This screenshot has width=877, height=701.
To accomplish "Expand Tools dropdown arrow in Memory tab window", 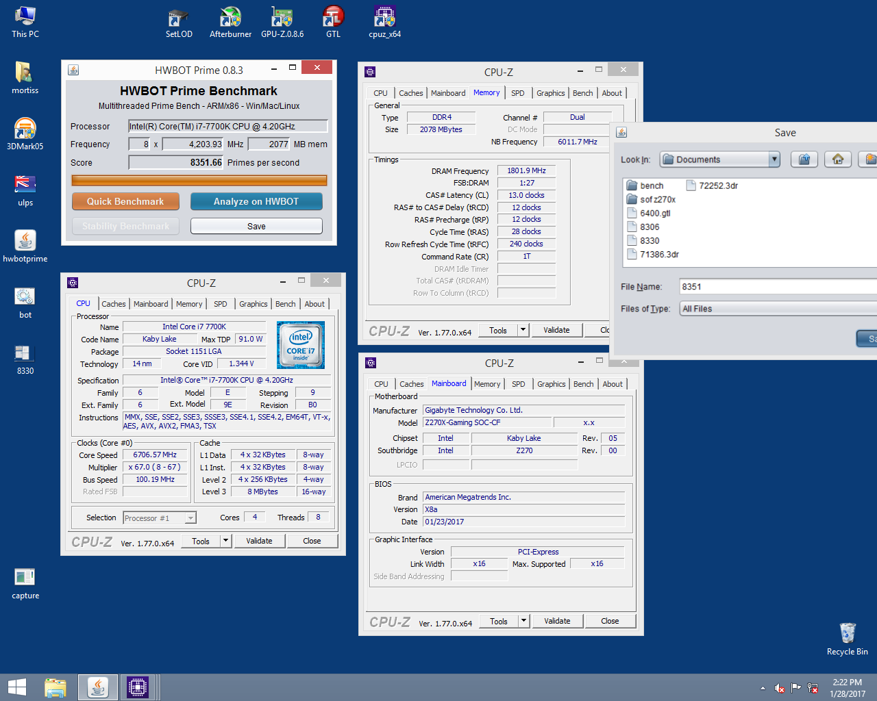I will [x=523, y=330].
